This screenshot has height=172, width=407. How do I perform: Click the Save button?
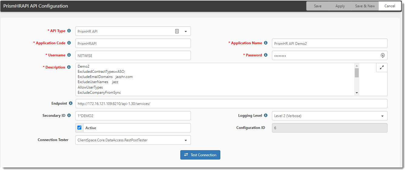pos(317,6)
